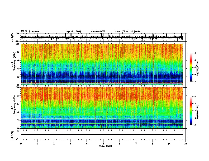Click time axis tick label "0"
The image size is (209, 161).
pos(21,144)
